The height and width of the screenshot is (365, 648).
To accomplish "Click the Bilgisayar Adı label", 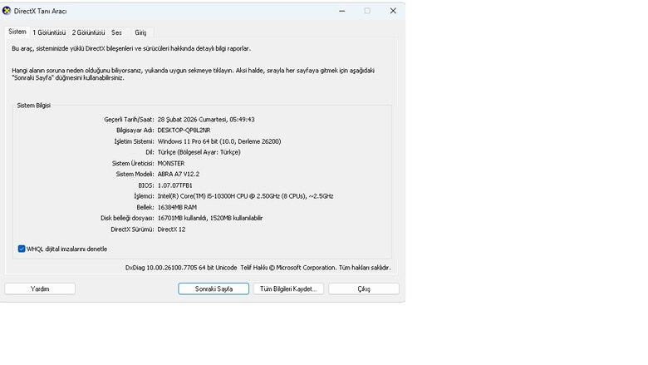I will [135, 131].
